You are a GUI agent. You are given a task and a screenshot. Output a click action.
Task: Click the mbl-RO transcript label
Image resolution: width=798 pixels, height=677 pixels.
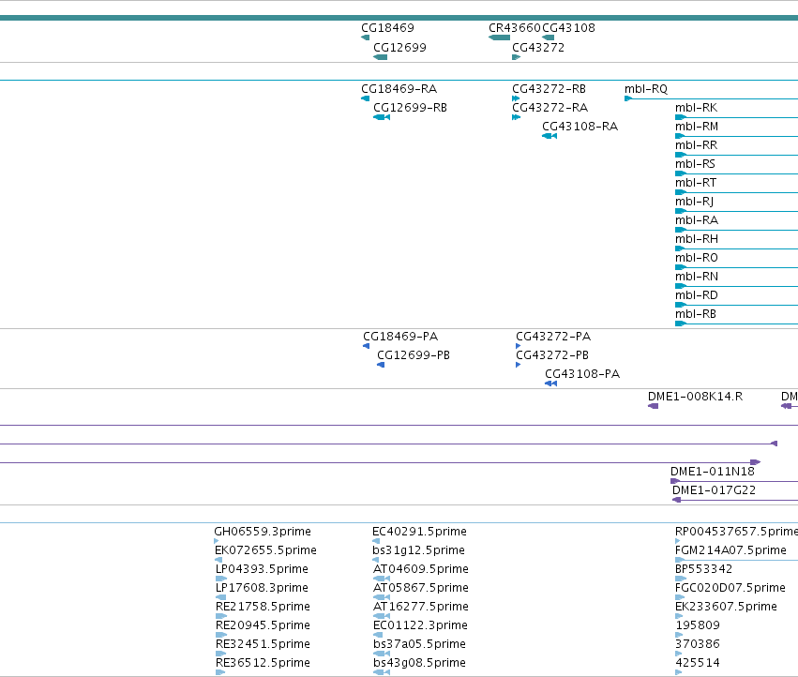pos(697,258)
